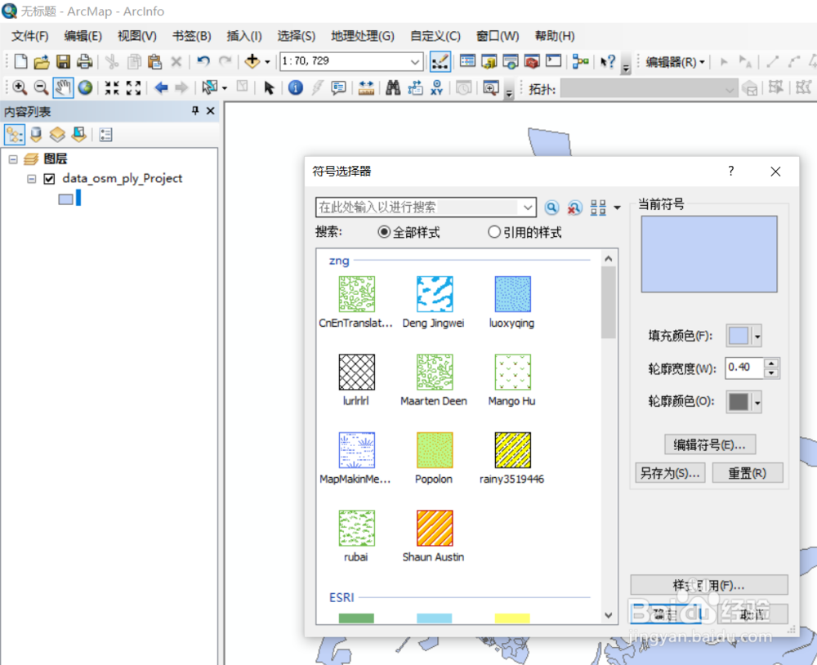The width and height of the screenshot is (817, 665).
Task: Collapse data_osm_ply_Project layer legend
Action: point(31,179)
